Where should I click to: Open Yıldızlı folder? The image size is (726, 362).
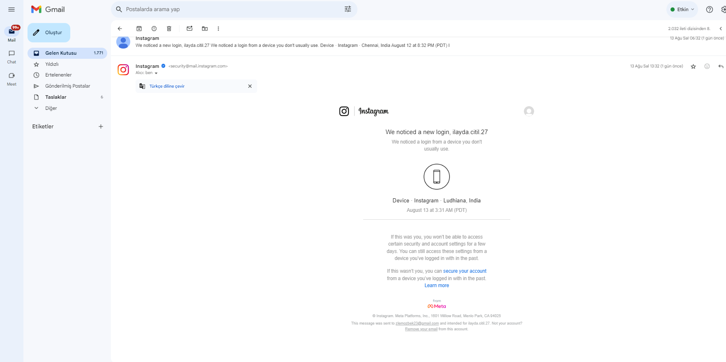tap(67, 64)
